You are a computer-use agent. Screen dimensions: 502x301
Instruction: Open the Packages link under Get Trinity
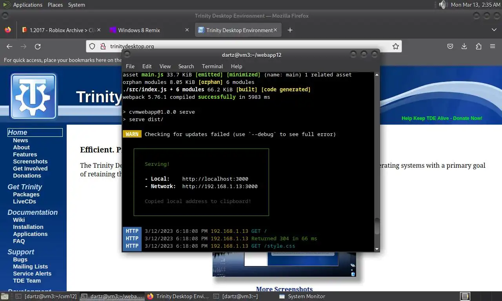[x=26, y=194]
